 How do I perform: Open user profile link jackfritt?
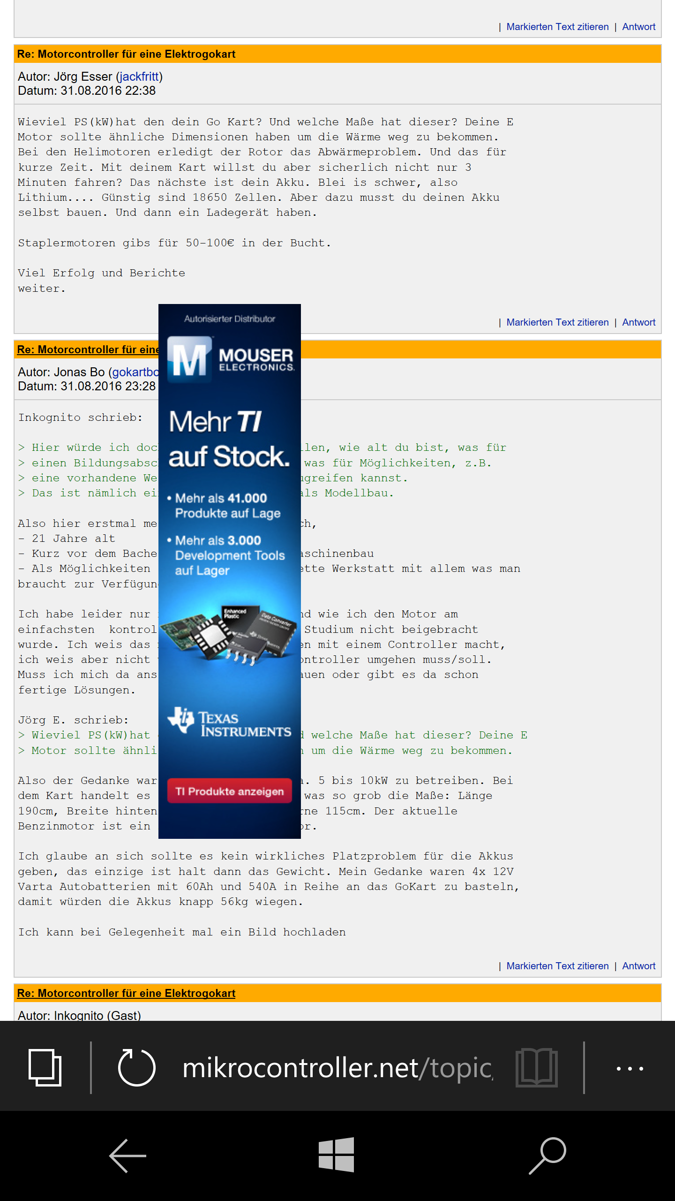point(139,76)
